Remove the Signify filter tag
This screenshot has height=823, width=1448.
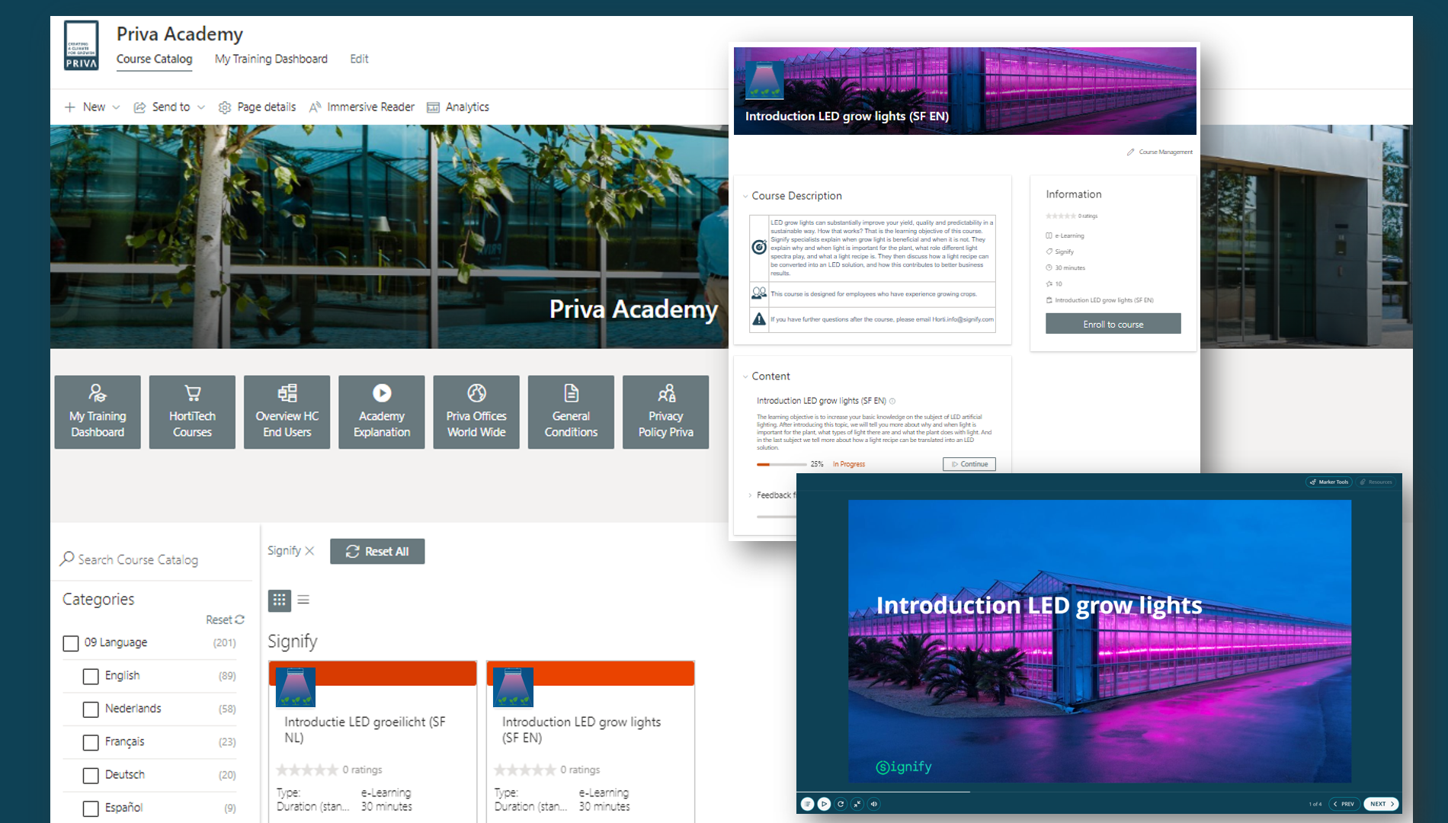point(309,551)
